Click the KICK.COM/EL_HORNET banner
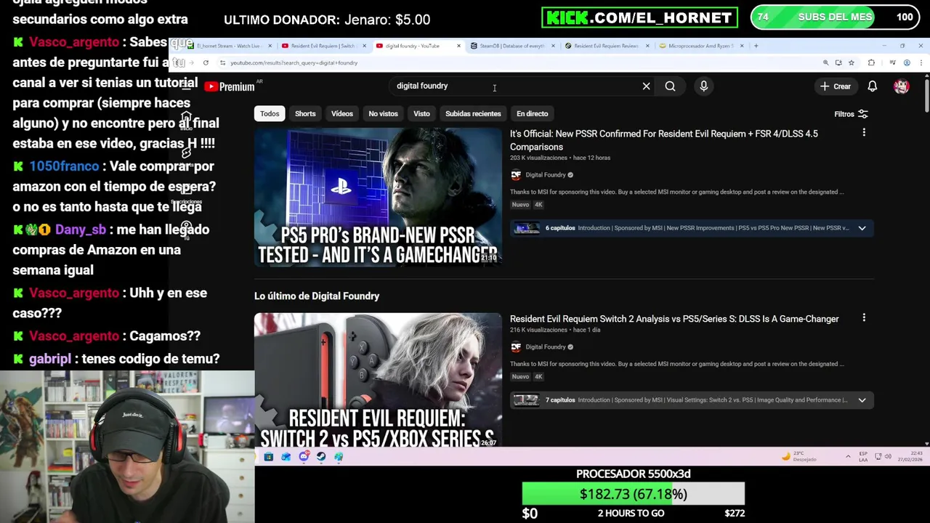 (640, 17)
